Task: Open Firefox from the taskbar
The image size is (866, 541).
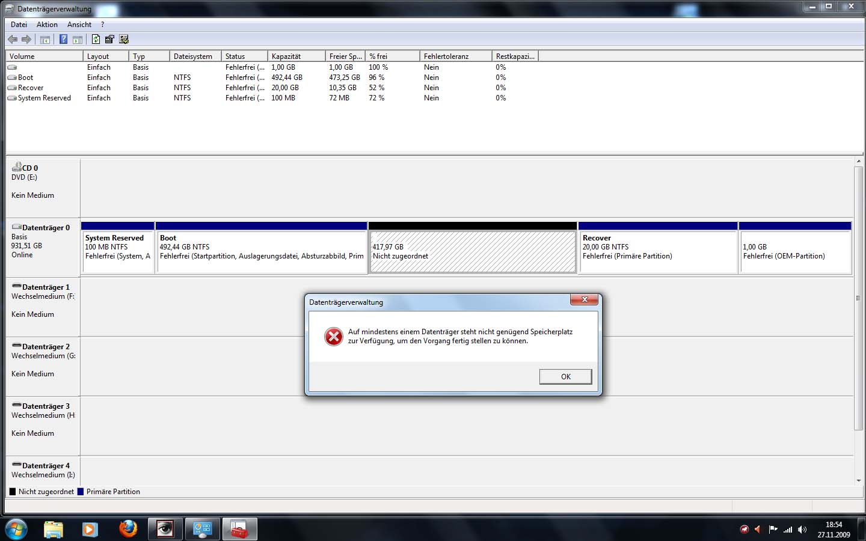Action: (127, 529)
